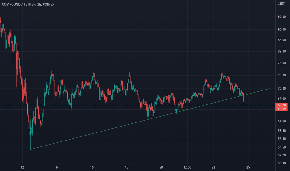This screenshot has height=171, width=290.
Task: Click the 86.00 price axis value
Action: [x=282, y=40]
